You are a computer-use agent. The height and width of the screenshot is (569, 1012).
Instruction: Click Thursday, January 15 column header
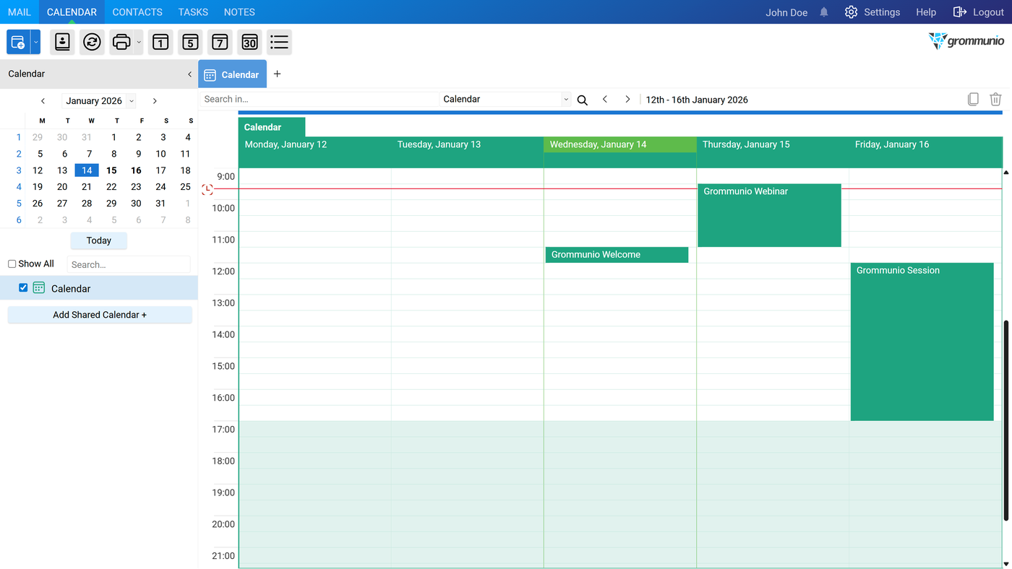773,145
